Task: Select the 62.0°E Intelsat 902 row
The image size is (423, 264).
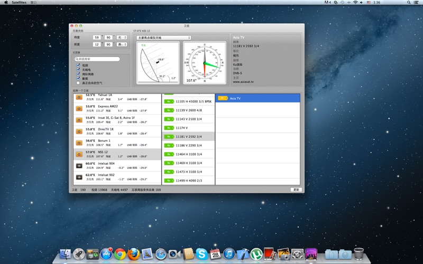Action: click(x=117, y=177)
